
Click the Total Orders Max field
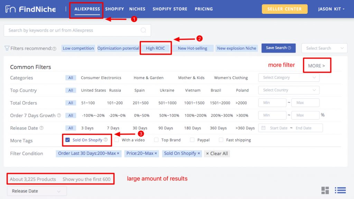click(x=305, y=103)
